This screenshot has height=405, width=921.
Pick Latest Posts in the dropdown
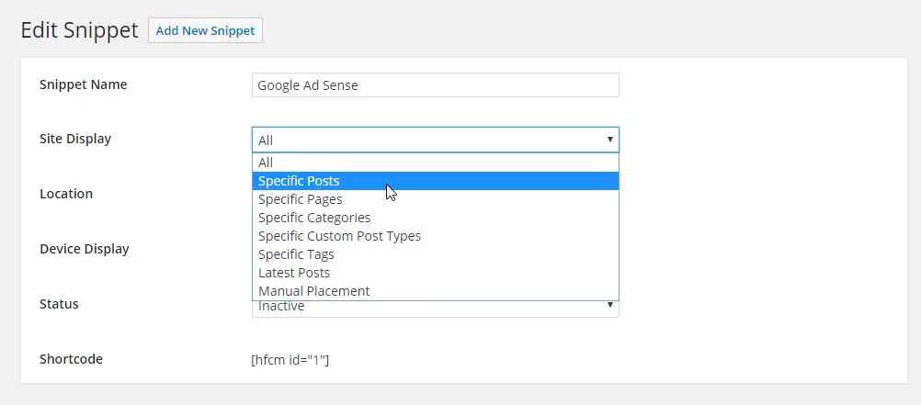(436, 273)
